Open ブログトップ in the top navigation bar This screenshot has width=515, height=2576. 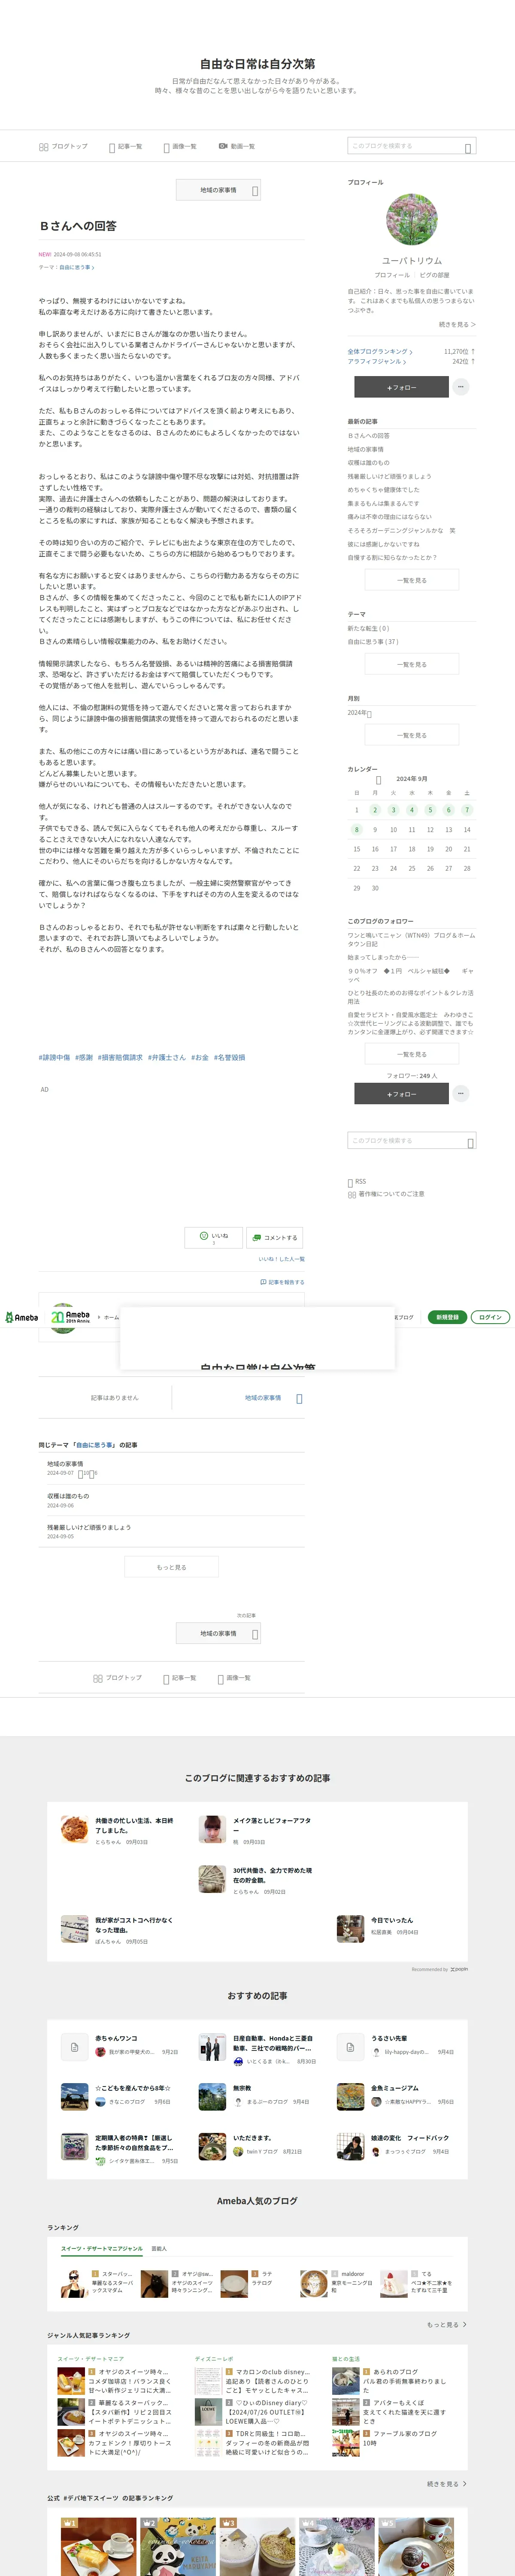point(63,146)
